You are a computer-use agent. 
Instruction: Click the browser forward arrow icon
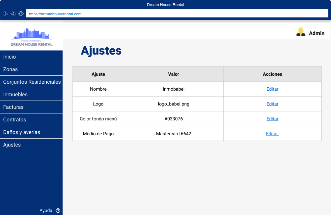tap(13, 14)
